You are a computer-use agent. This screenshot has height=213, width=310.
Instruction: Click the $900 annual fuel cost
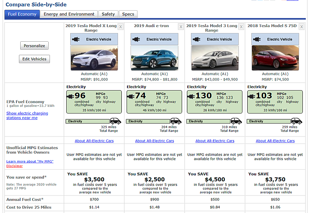[x=155, y=200]
